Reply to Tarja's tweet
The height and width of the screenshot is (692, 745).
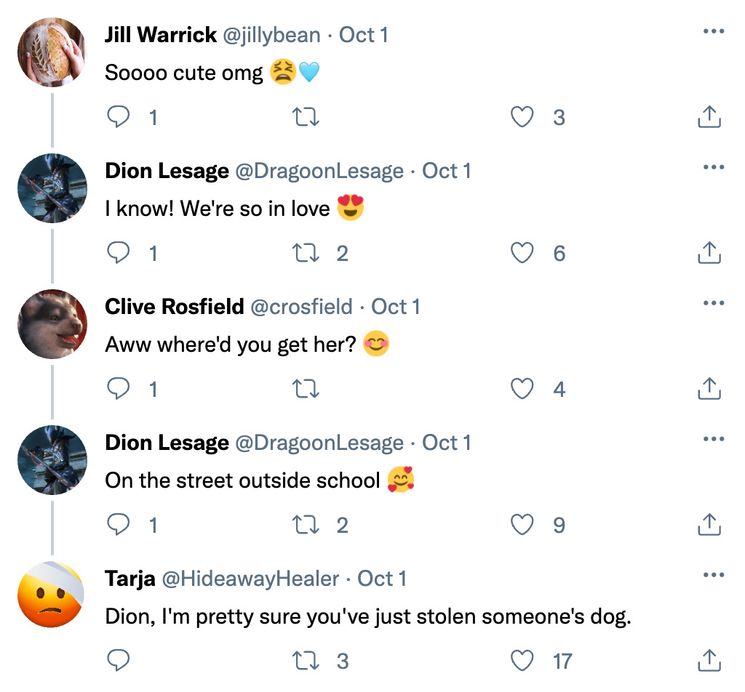[119, 661]
